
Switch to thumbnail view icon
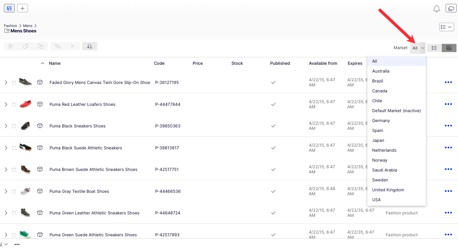point(449,48)
